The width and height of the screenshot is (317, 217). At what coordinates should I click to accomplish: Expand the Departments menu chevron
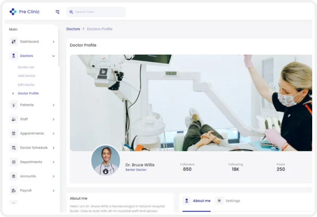[x=54, y=162]
